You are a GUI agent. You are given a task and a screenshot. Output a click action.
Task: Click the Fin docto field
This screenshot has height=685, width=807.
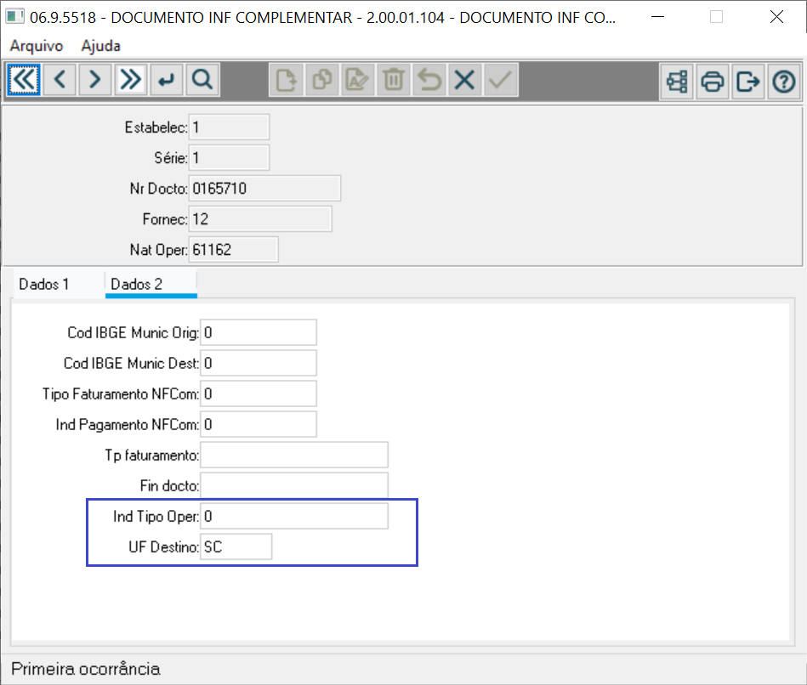tap(294, 485)
